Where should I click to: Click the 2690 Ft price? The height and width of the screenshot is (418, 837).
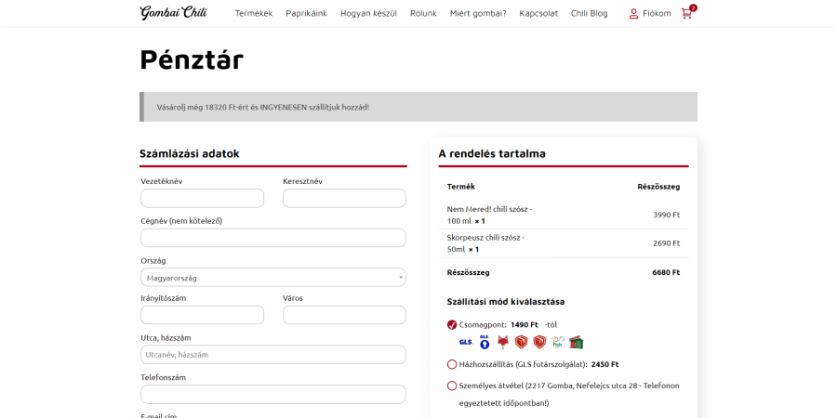666,243
